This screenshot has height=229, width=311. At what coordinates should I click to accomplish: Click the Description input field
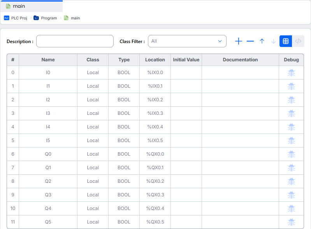tap(75, 41)
